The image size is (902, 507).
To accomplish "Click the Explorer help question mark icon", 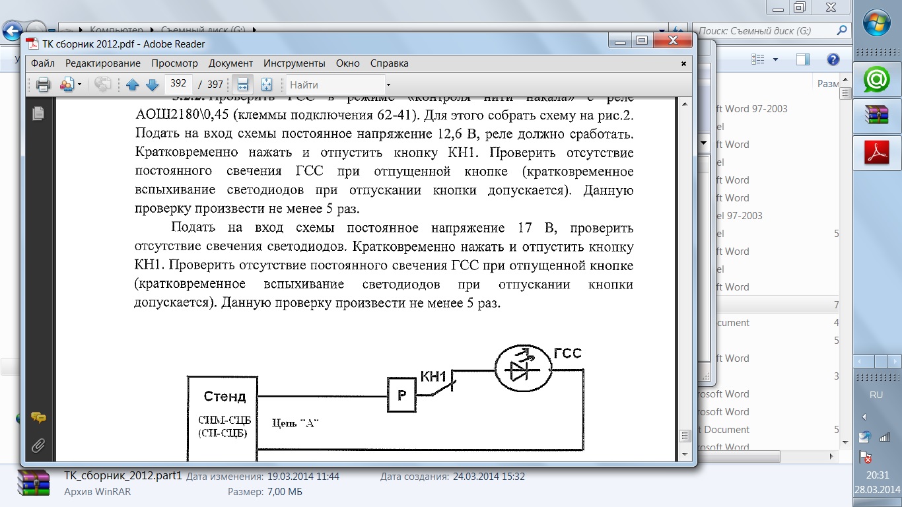I will 833,59.
